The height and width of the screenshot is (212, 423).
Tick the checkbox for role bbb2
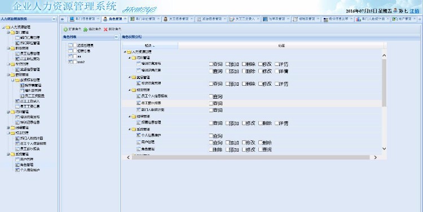tap(74, 62)
